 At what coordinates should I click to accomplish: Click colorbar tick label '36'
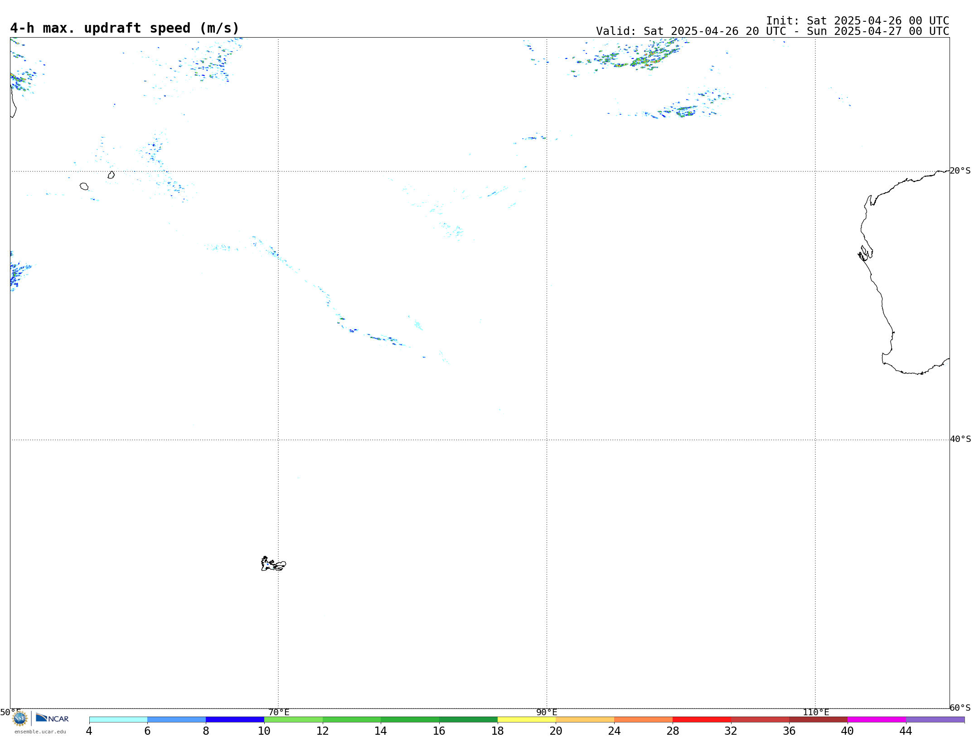[x=789, y=731]
